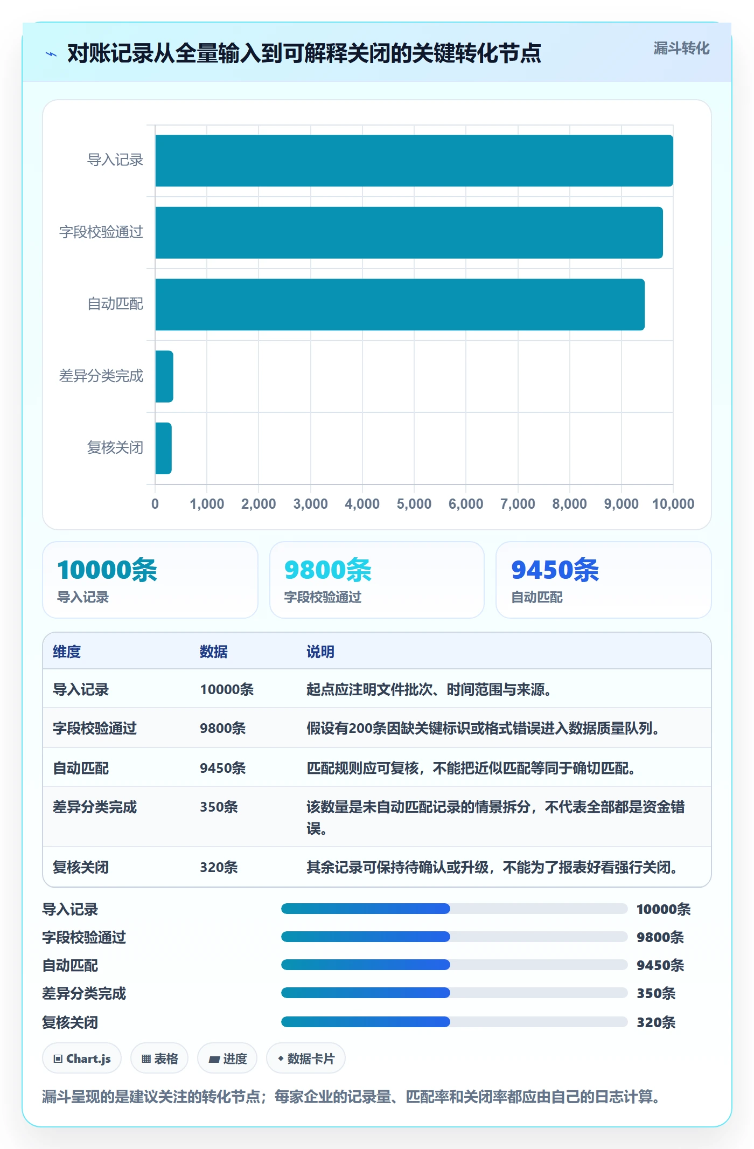
Task: Click the 复核关闭 label in the progress list
Action: pyautogui.click(x=71, y=1022)
